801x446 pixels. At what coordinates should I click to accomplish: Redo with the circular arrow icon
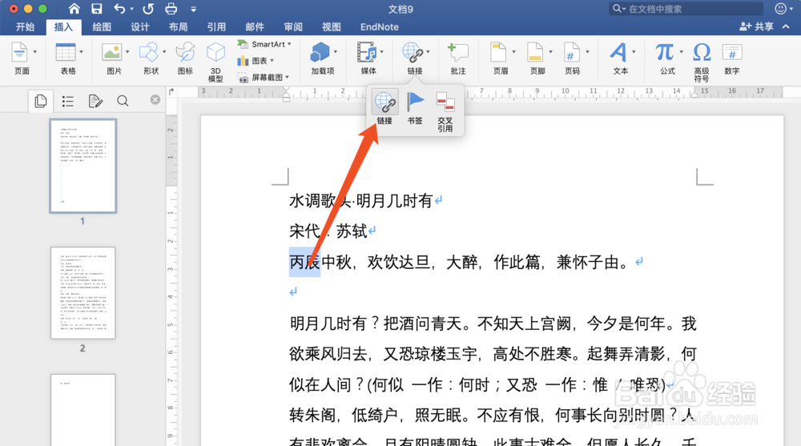[148, 9]
